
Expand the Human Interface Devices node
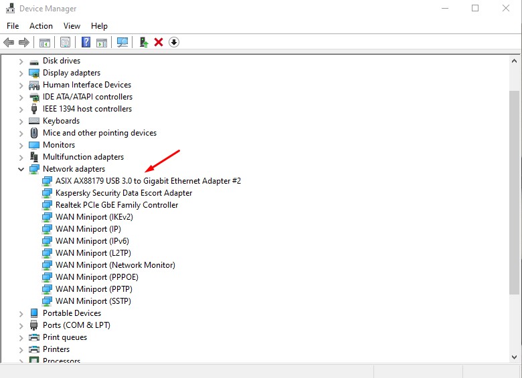(21, 85)
